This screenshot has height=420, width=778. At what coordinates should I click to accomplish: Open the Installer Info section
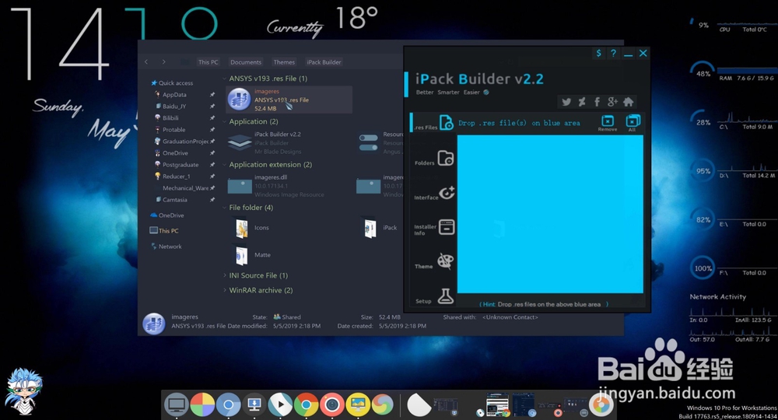pos(435,228)
